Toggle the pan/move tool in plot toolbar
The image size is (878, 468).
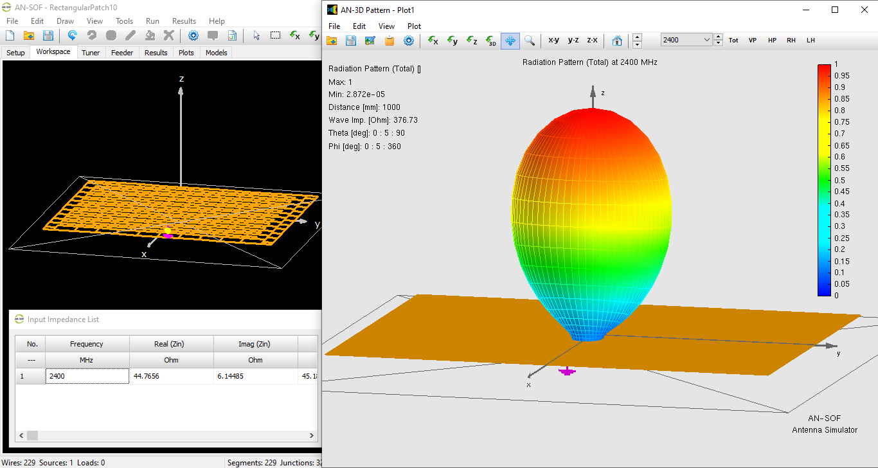pos(510,40)
